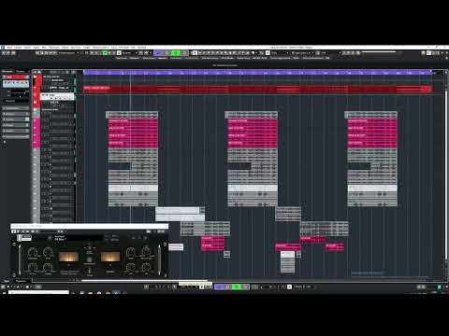Click the horizontal scrollbar under the project area
Screen dimensions: 449x336
(x=145, y=280)
